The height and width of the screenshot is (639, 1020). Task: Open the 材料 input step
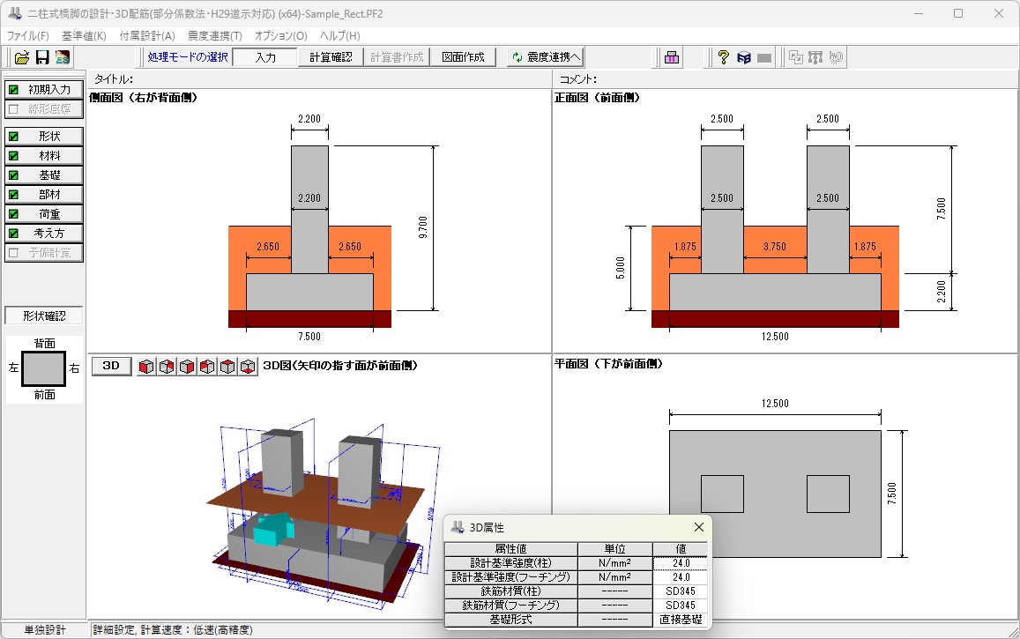click(x=44, y=155)
